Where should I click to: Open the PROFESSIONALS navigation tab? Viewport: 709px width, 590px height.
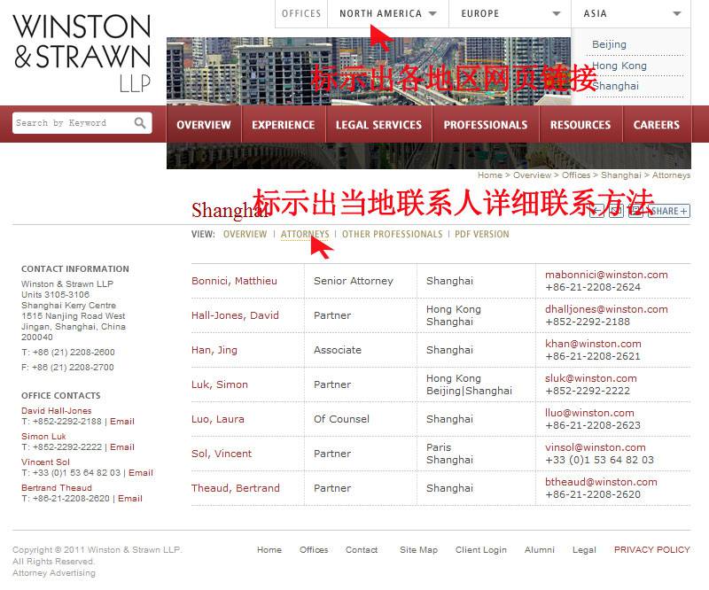tap(485, 125)
